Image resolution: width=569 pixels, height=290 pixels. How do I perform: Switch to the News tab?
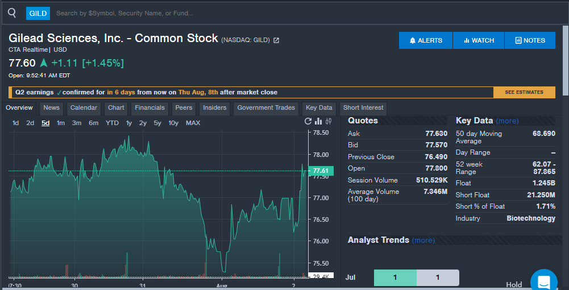51,108
